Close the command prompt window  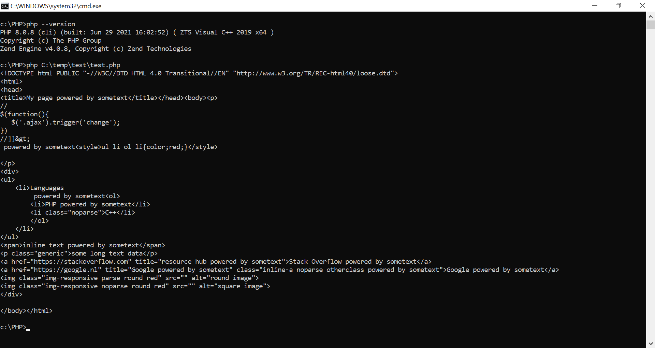coord(643,6)
